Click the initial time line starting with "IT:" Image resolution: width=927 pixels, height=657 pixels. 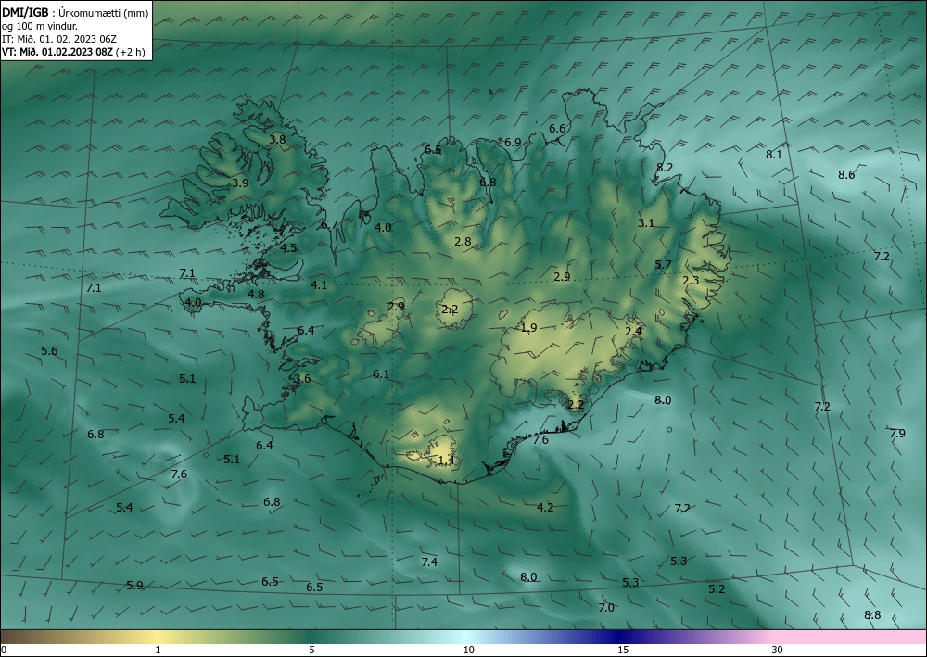59,39
